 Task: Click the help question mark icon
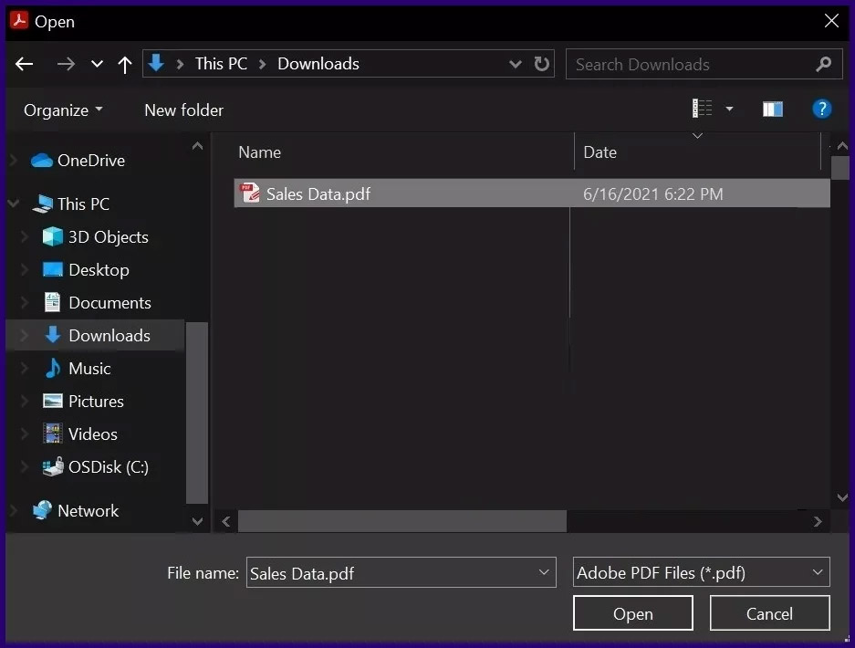pyautogui.click(x=821, y=110)
